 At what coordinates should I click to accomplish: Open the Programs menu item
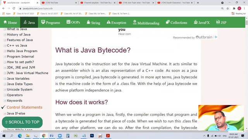pos(50,22)
